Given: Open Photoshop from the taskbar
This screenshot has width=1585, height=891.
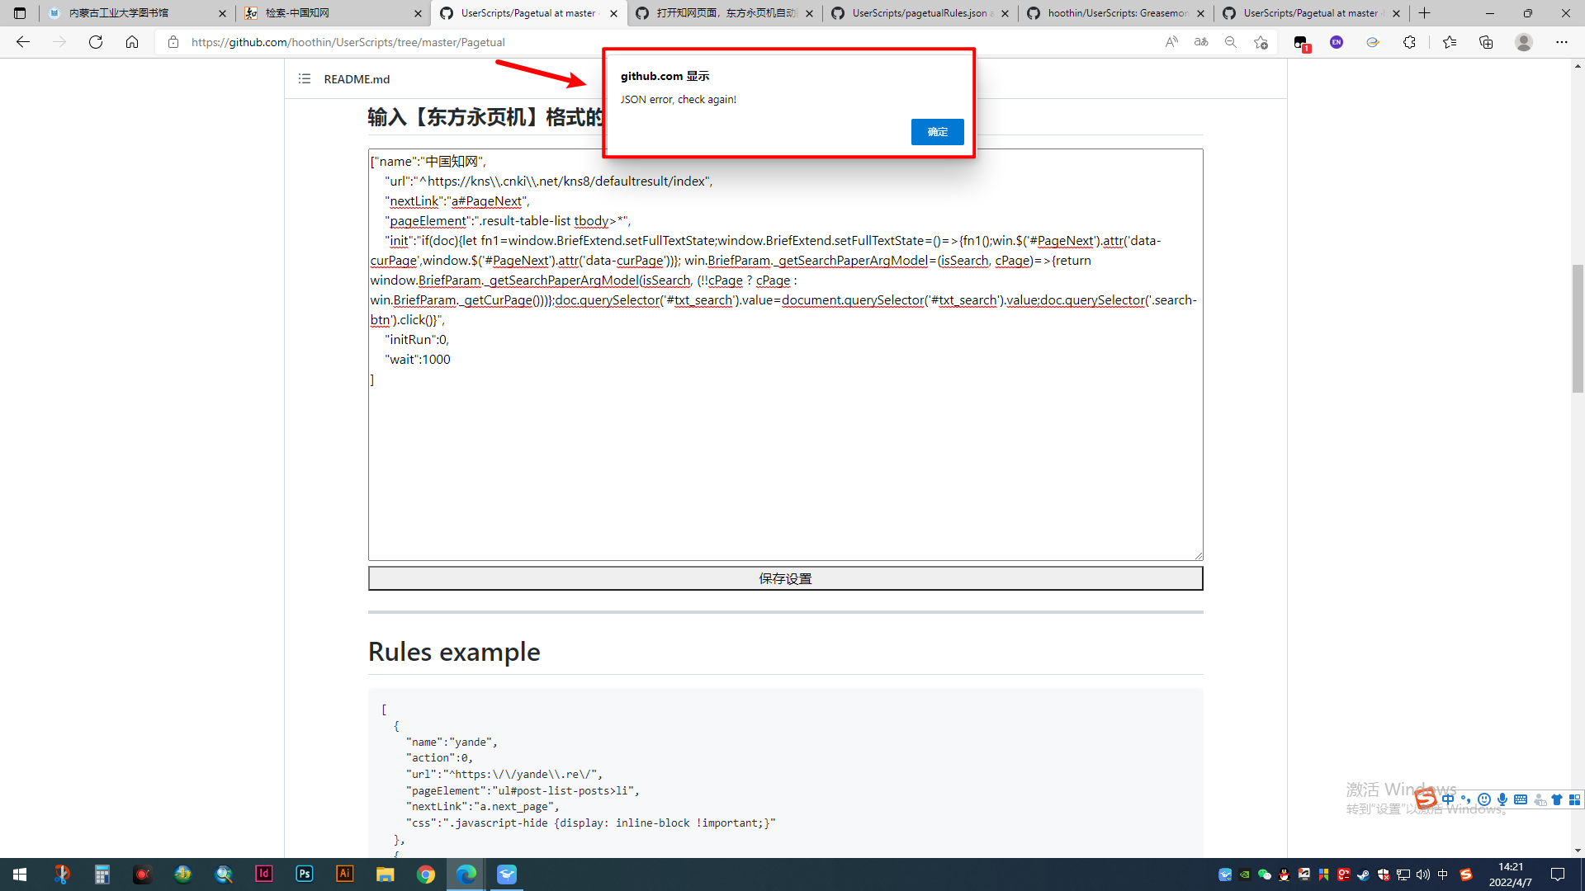Looking at the screenshot, I should point(305,874).
